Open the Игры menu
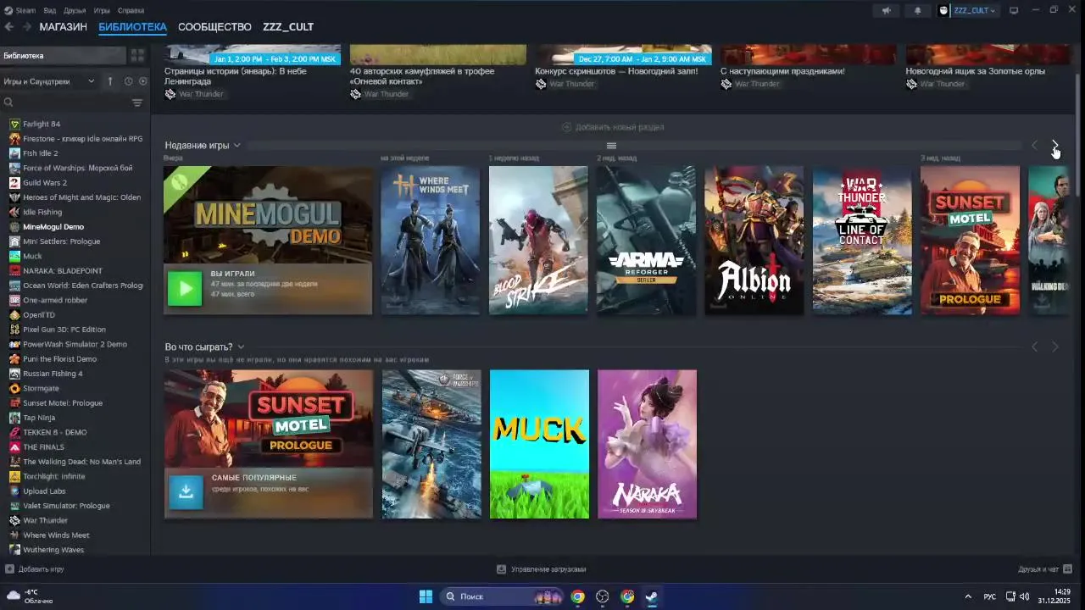 click(102, 10)
